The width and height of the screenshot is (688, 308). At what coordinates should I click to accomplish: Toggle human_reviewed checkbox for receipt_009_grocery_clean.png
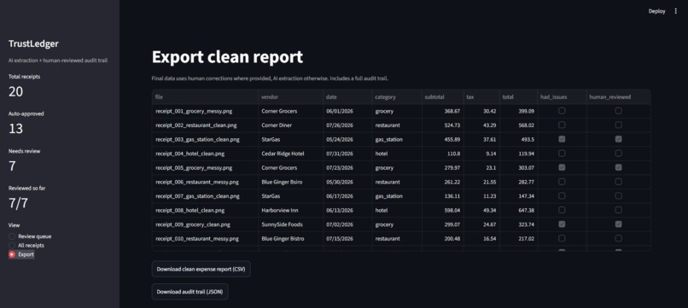tap(618, 224)
